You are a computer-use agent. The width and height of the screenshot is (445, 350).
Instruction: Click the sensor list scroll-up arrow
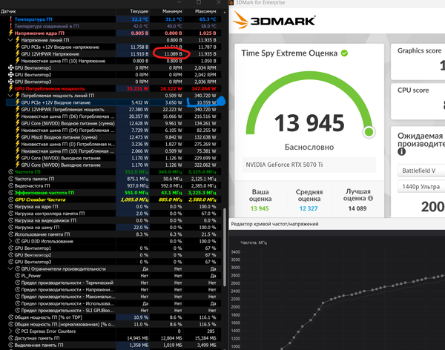click(x=225, y=12)
